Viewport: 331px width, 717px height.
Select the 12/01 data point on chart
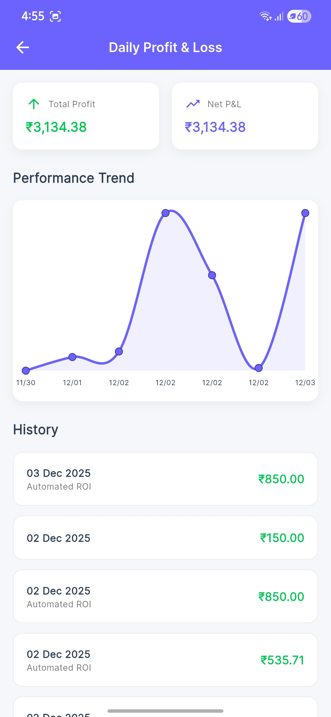click(x=72, y=357)
